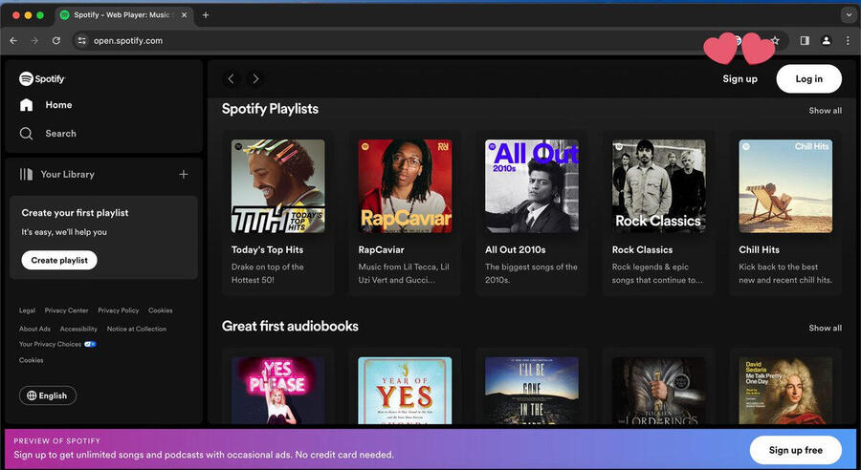861x470 pixels.
Task: Click the Spotify logo in sidebar
Action: click(x=42, y=78)
